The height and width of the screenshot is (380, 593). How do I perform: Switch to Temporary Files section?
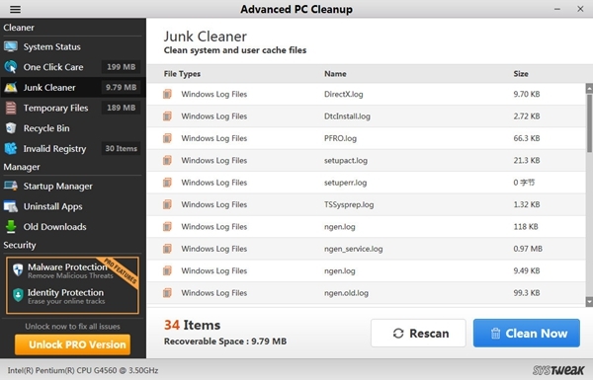pyautogui.click(x=73, y=108)
